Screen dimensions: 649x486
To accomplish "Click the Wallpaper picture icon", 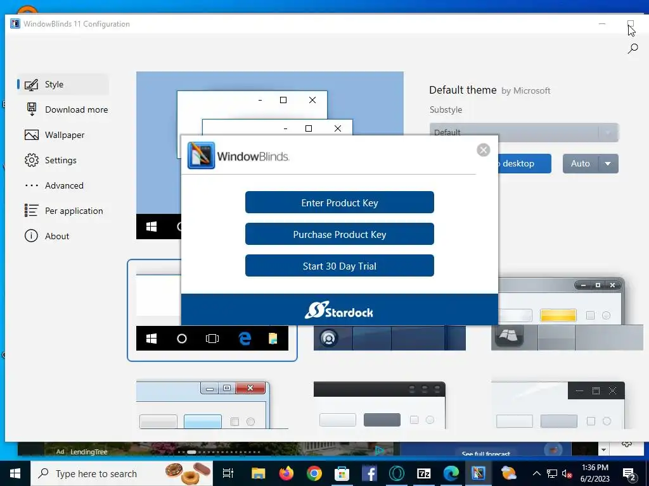I will (x=32, y=135).
